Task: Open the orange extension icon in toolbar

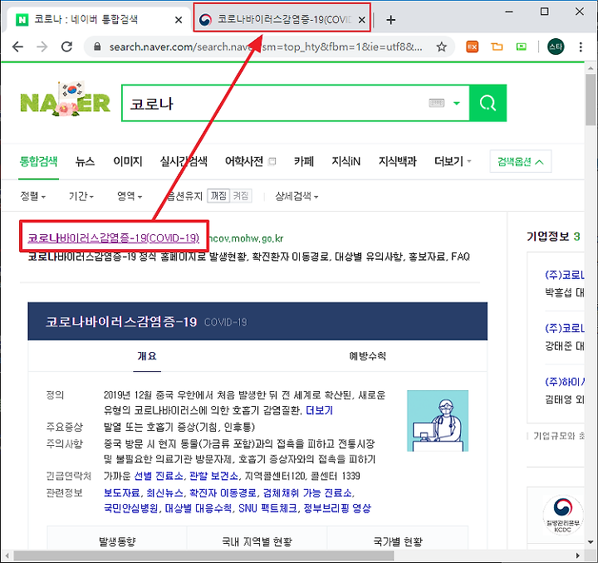Action: (x=472, y=47)
